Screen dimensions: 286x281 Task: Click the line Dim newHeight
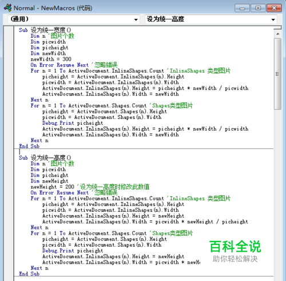pyautogui.click(x=49, y=181)
